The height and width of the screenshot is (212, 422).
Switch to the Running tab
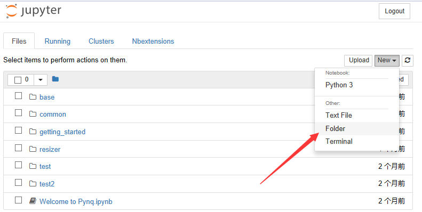57,41
